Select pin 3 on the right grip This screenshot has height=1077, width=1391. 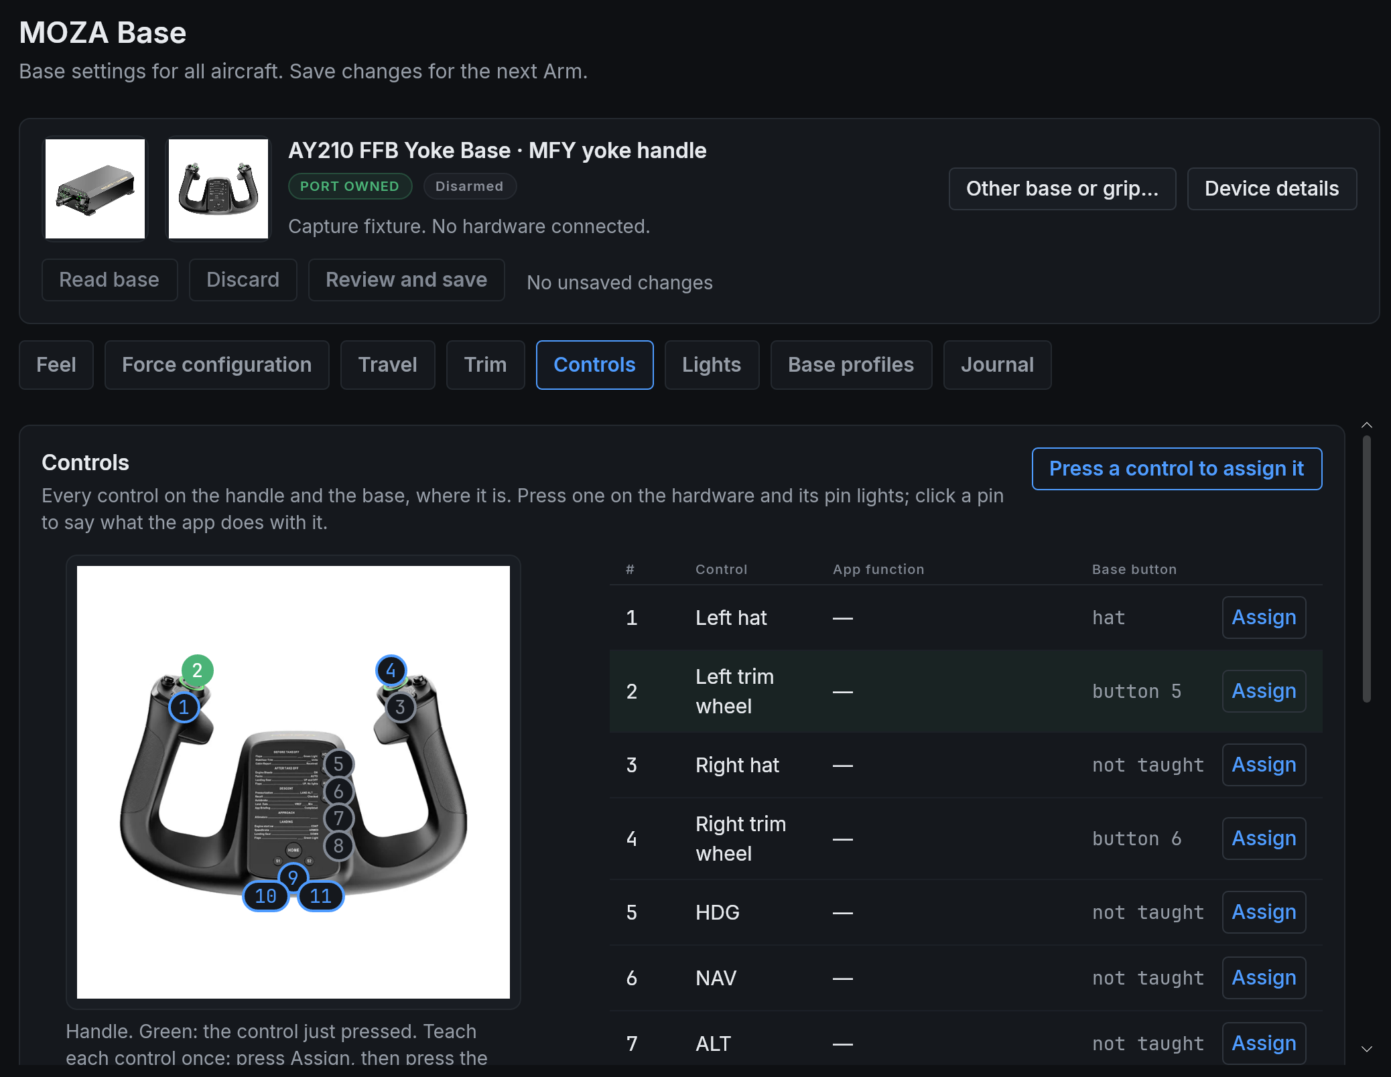tap(400, 707)
